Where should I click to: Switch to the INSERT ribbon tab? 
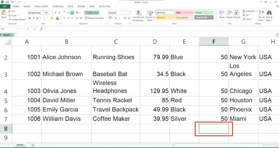pyautogui.click(x=27, y=6)
